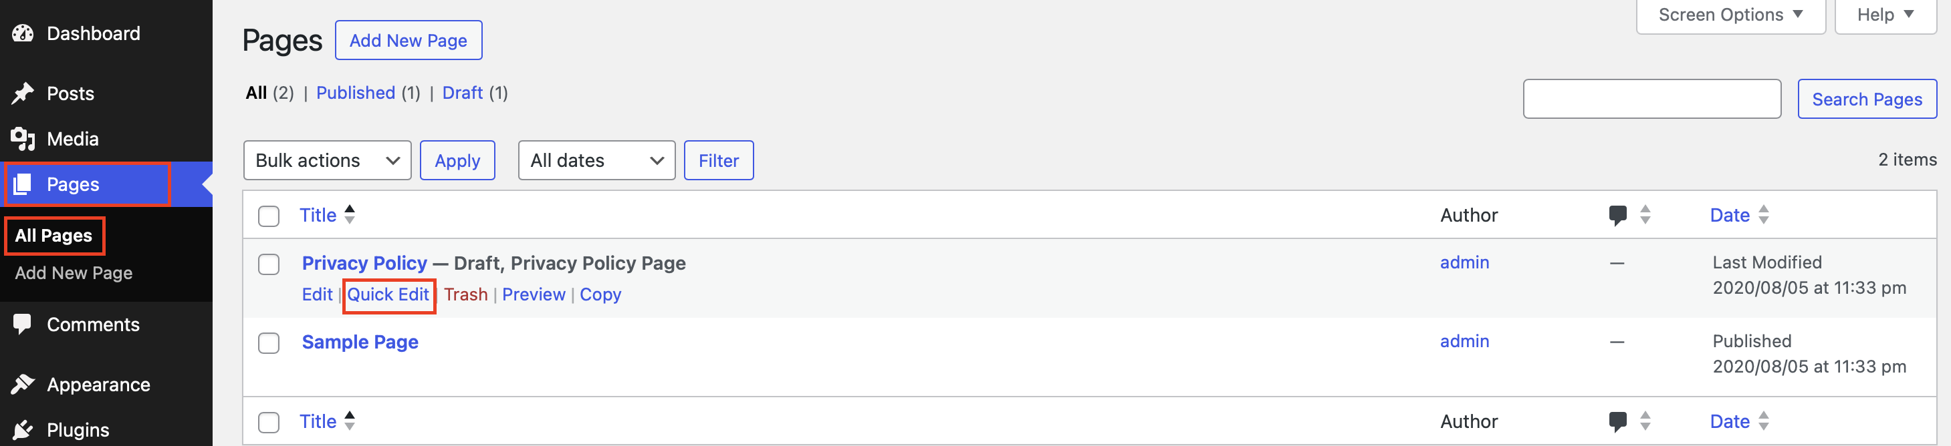Toggle the select-all checkbox in table header

[x=269, y=216]
